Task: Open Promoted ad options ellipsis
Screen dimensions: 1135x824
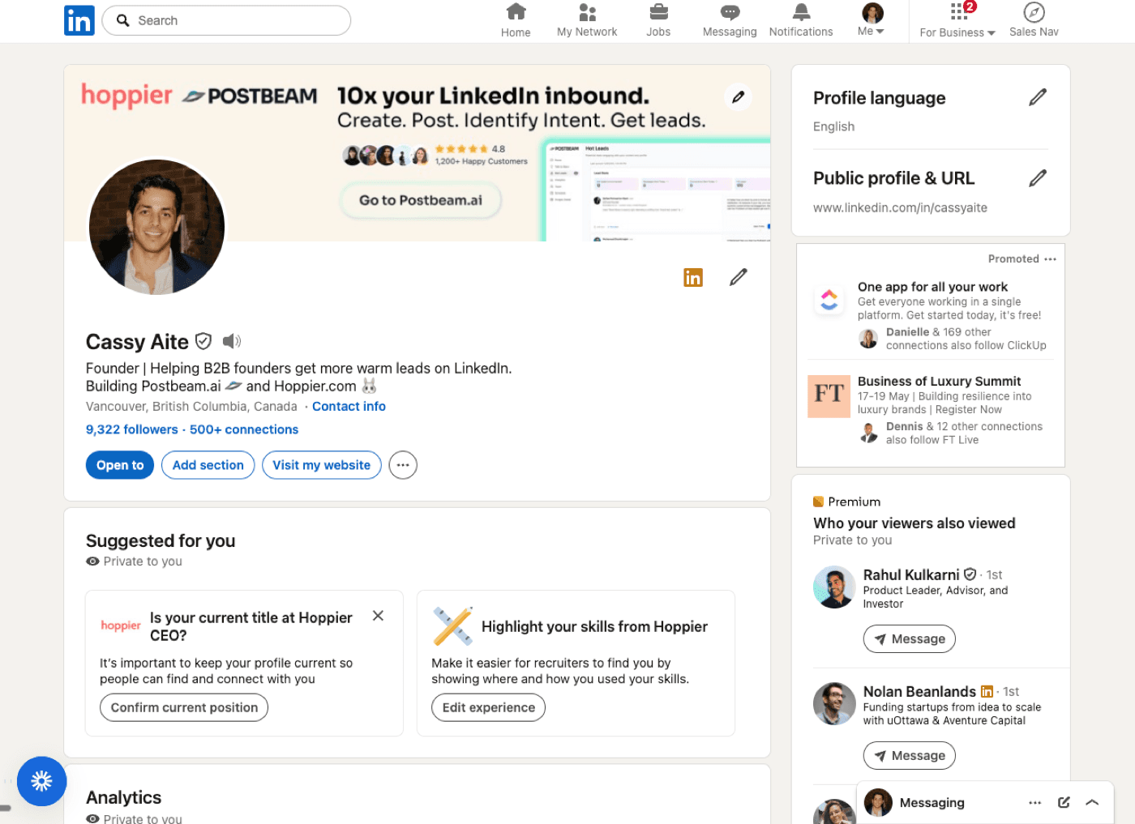Action: pyautogui.click(x=1051, y=259)
